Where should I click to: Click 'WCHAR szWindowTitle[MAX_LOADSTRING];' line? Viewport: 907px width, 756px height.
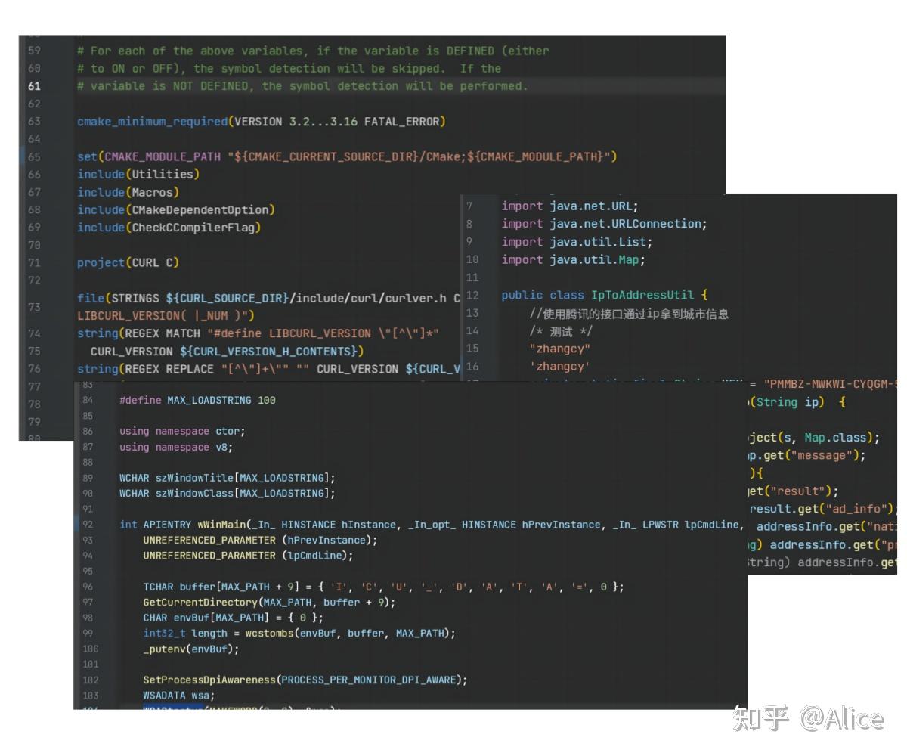click(227, 479)
